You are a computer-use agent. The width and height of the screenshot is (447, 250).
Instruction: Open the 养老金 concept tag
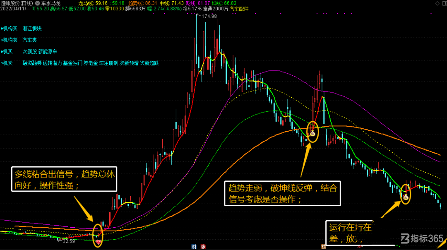coord(91,63)
